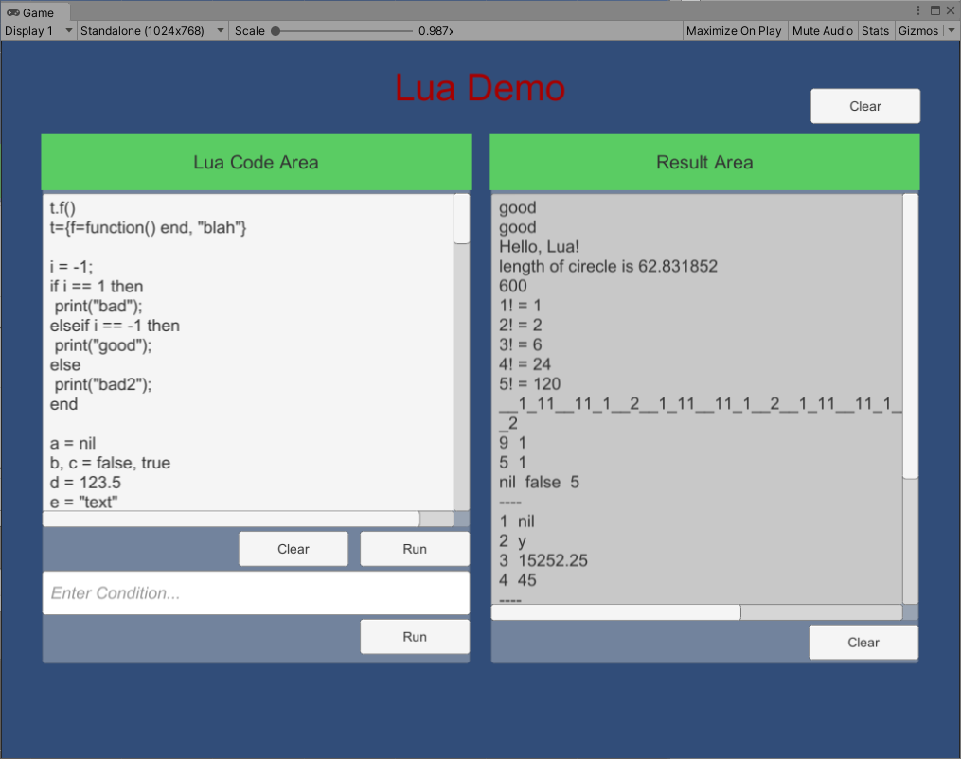Image resolution: width=961 pixels, height=759 pixels.
Task: Click result line '5! = 120'
Action: pos(529,384)
